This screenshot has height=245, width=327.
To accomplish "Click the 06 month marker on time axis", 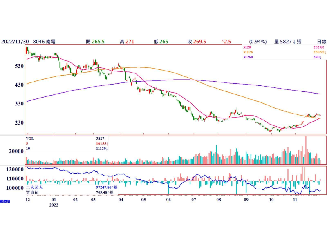I will (x=168, y=200).
